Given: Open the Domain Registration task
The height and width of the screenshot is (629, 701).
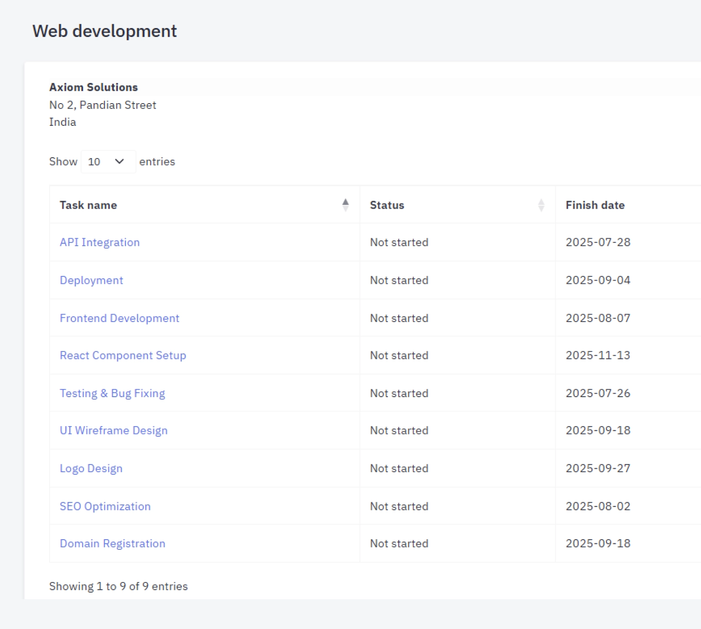Looking at the screenshot, I should click(112, 543).
